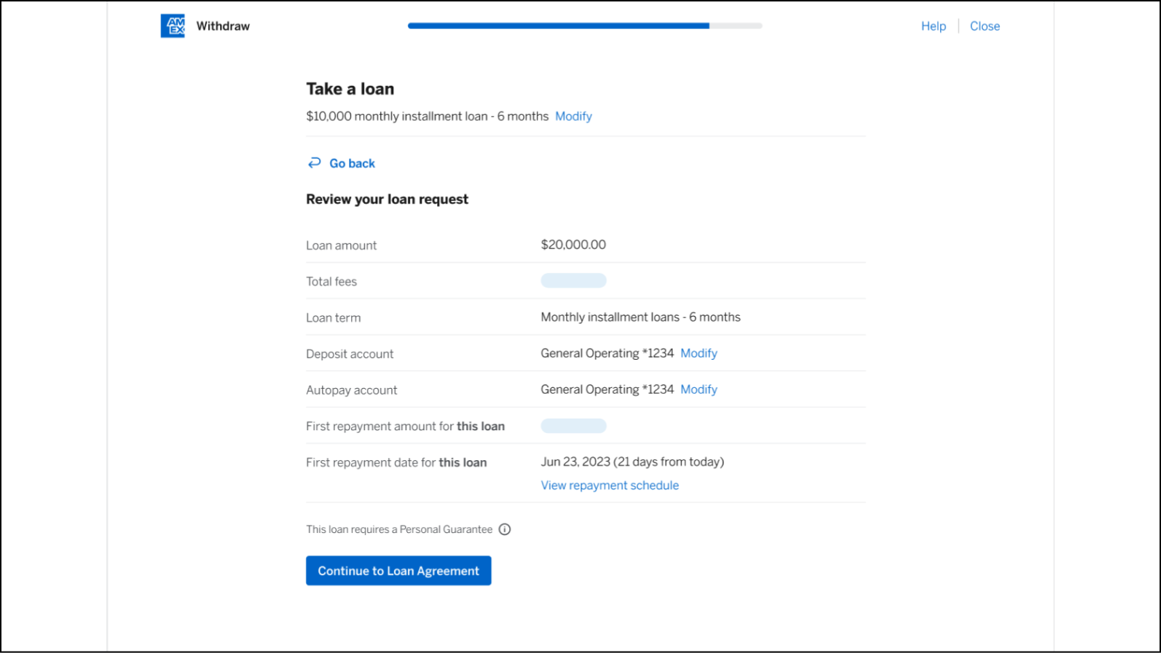Click First repayment date for this loan label
1161x653 pixels.
point(396,463)
